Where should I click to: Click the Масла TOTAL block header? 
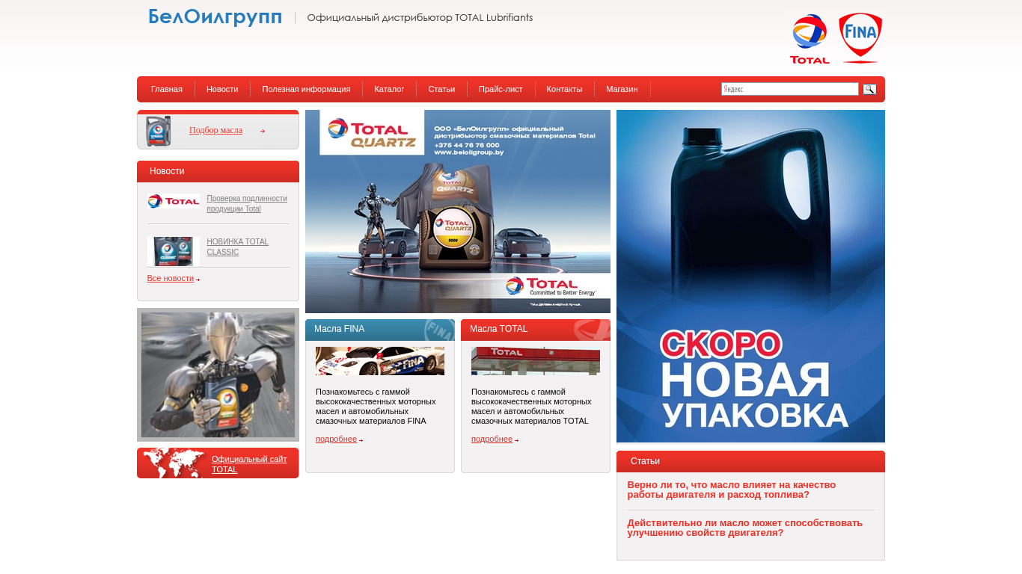point(536,330)
